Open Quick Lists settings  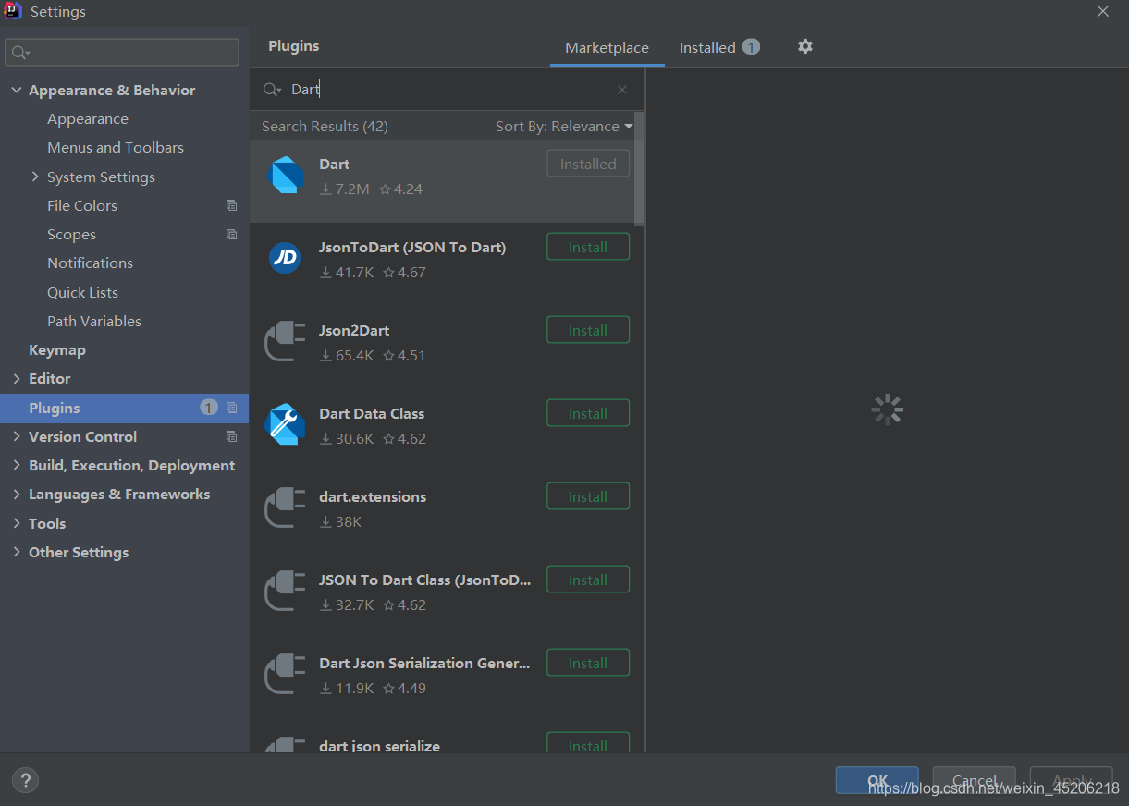(x=82, y=292)
